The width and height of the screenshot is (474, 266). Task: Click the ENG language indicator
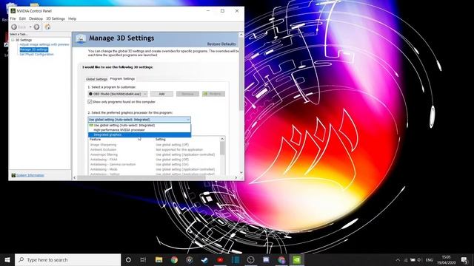click(430, 260)
